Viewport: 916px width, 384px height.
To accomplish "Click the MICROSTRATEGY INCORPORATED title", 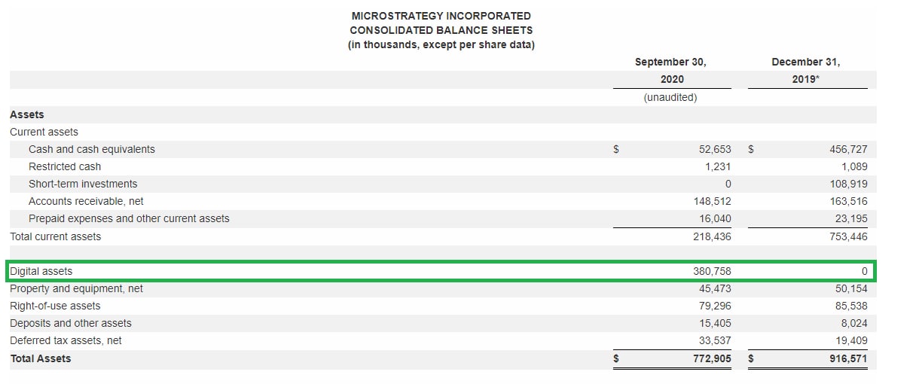I will (441, 16).
